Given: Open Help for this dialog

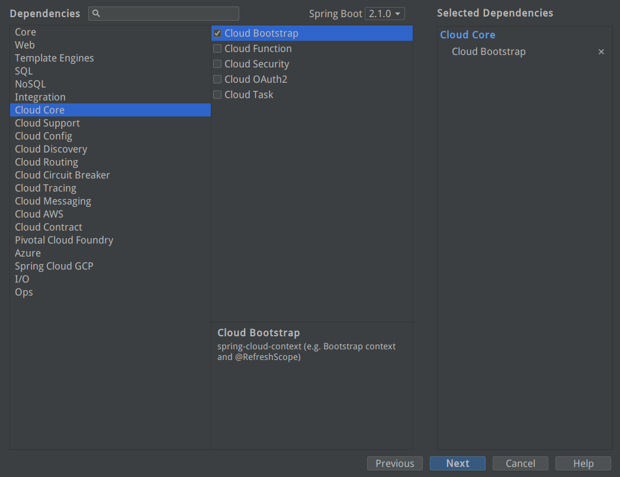Looking at the screenshot, I should [x=583, y=463].
